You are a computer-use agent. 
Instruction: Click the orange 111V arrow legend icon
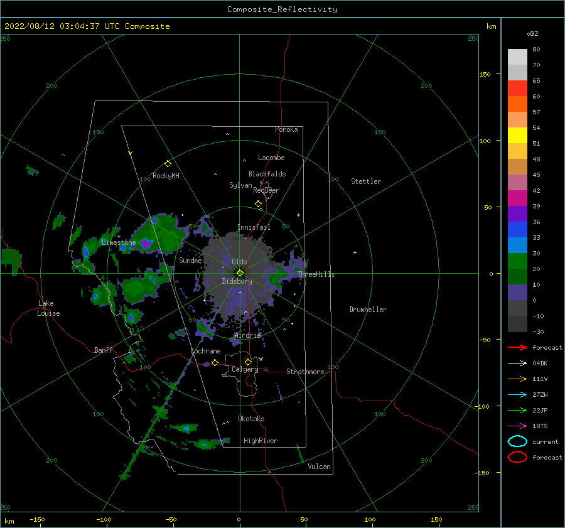pyautogui.click(x=517, y=379)
